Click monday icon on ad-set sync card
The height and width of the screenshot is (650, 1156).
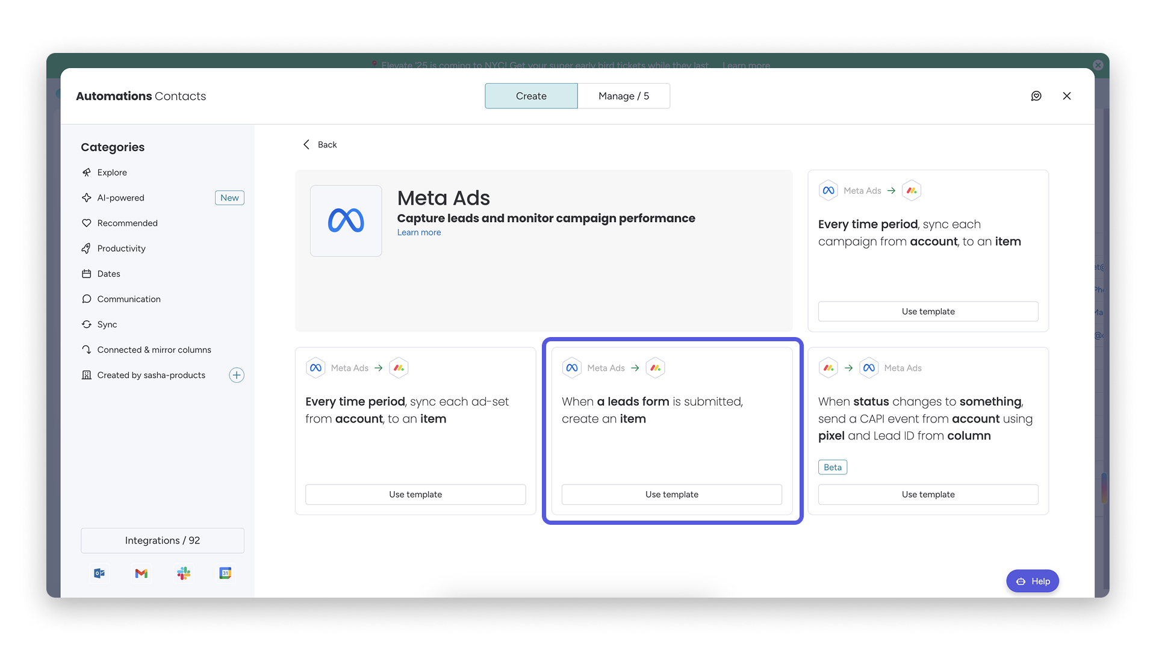point(399,368)
